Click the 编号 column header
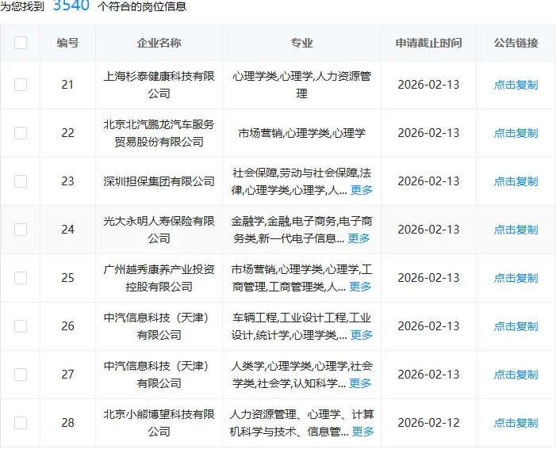Image resolution: width=556 pixels, height=449 pixels. (x=67, y=43)
